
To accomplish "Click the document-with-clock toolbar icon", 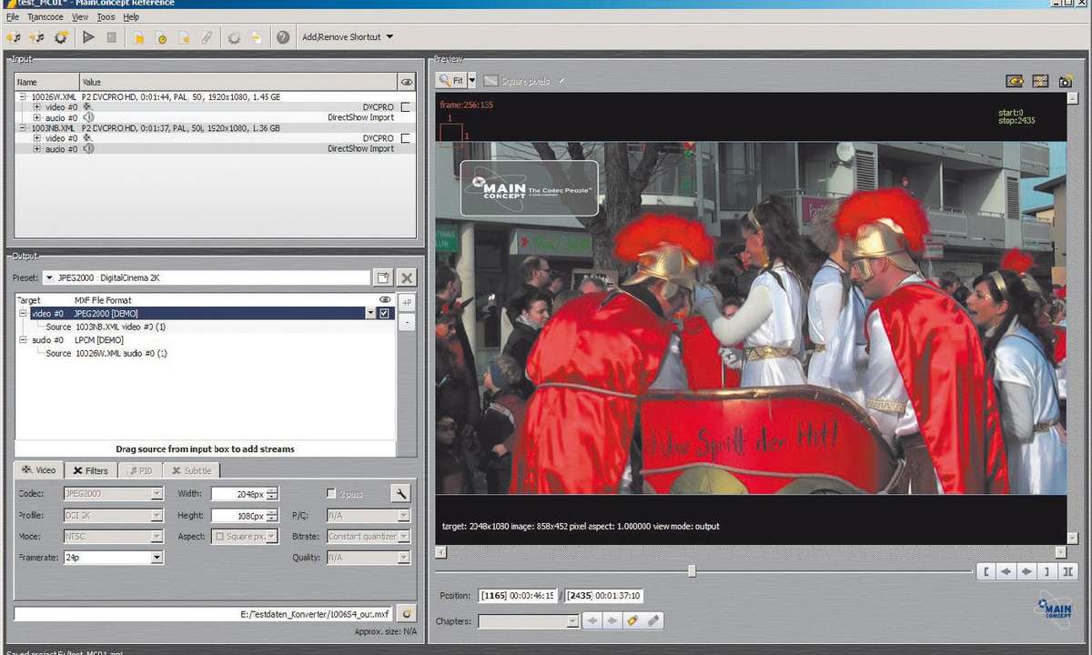I will pyautogui.click(x=161, y=37).
